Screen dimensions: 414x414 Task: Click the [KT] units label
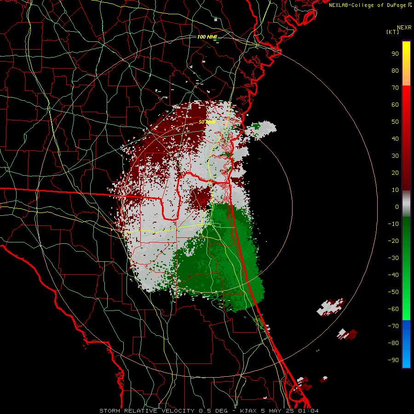(x=393, y=32)
